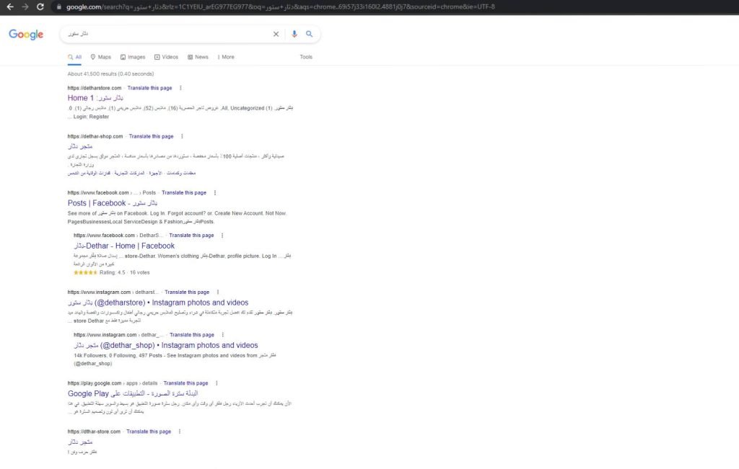Clear the search query with X

click(x=276, y=34)
